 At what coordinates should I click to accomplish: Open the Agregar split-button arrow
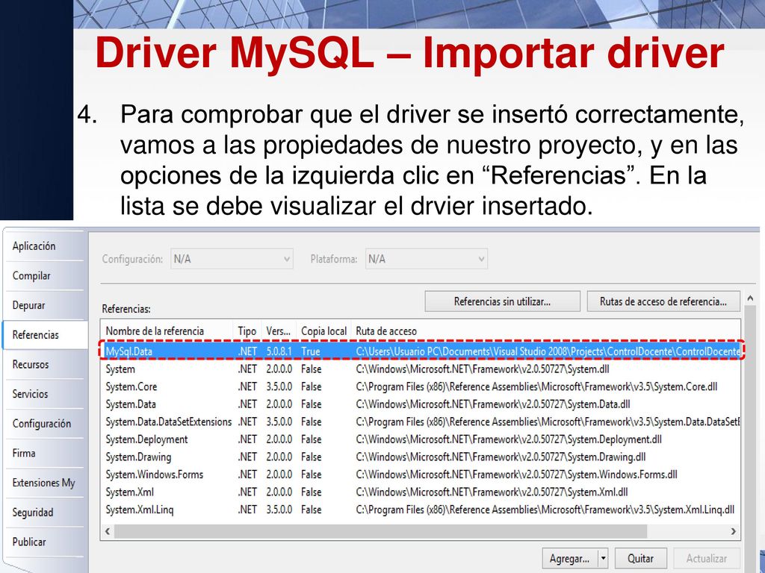click(x=603, y=558)
